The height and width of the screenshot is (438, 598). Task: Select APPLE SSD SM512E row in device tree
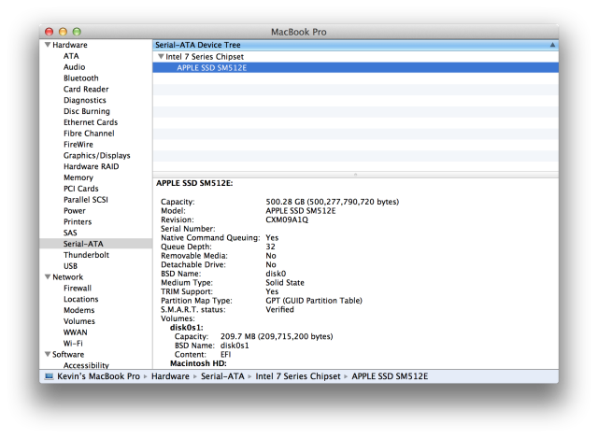coord(355,68)
